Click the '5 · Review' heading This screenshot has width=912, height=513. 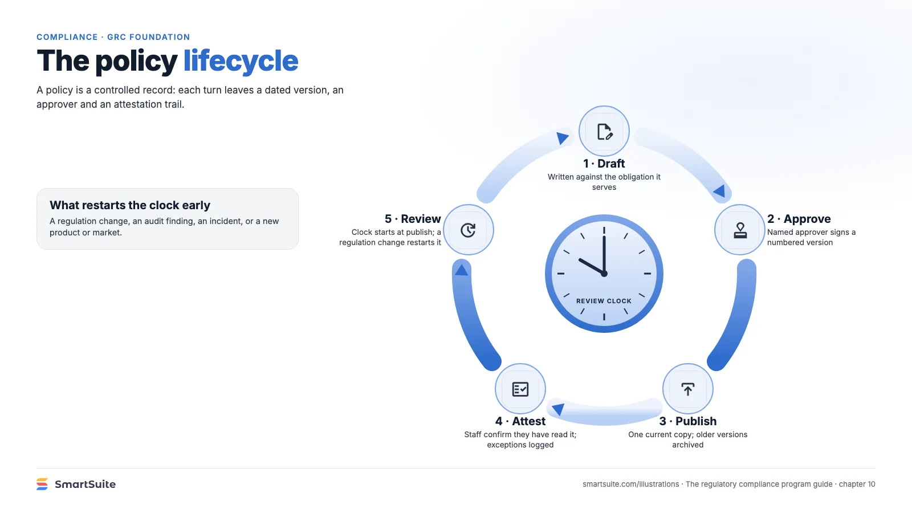tap(413, 219)
